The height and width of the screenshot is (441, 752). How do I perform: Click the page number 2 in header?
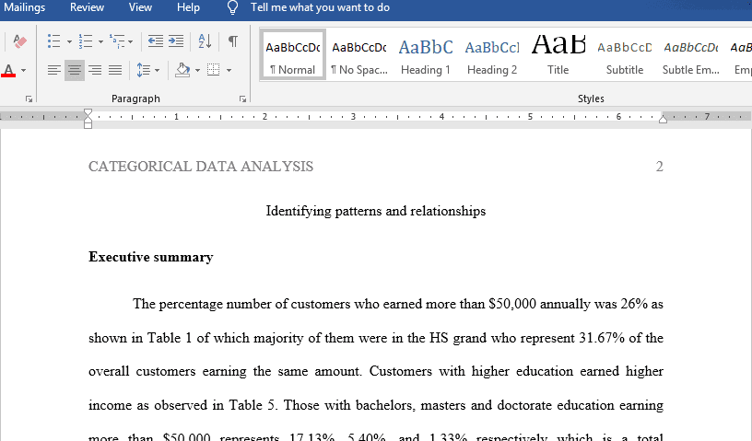tap(660, 167)
